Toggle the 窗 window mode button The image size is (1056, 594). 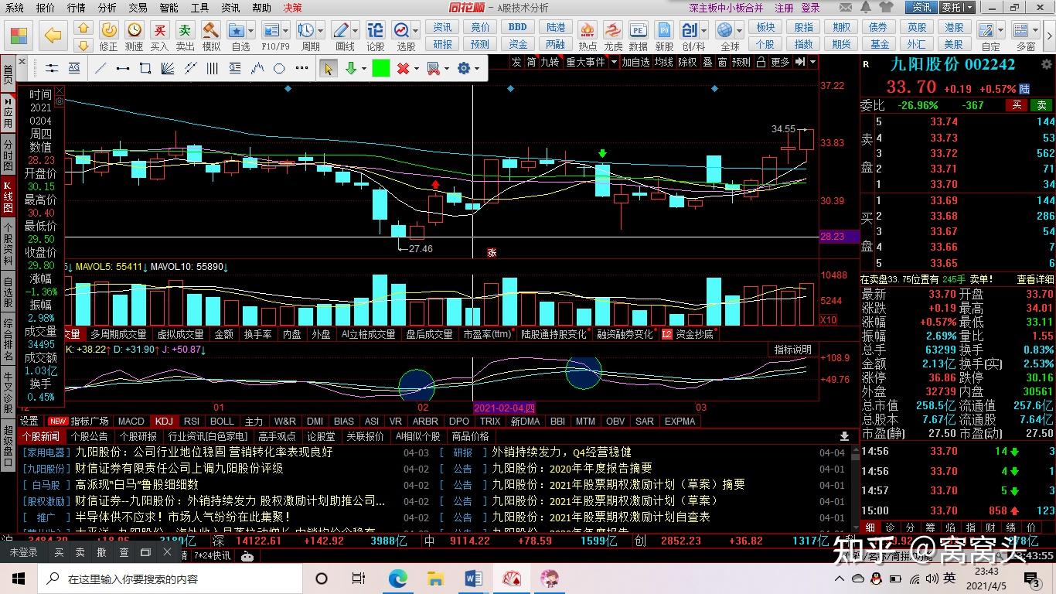[722, 62]
